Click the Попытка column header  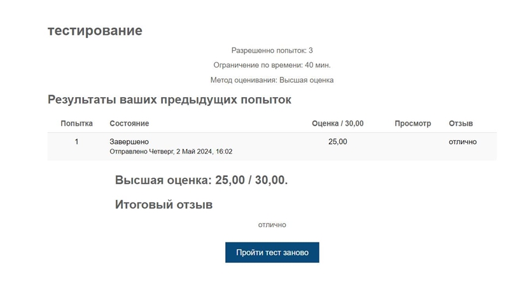76,123
